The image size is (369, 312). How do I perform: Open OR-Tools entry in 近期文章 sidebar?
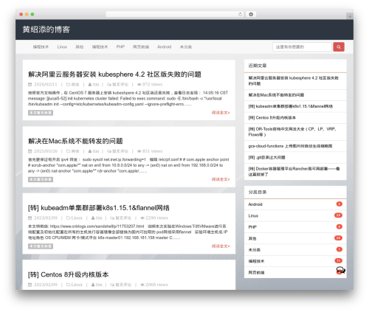tap(292, 132)
